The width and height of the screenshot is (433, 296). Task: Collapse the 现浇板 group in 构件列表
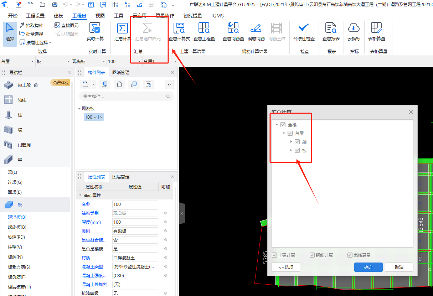[79, 109]
